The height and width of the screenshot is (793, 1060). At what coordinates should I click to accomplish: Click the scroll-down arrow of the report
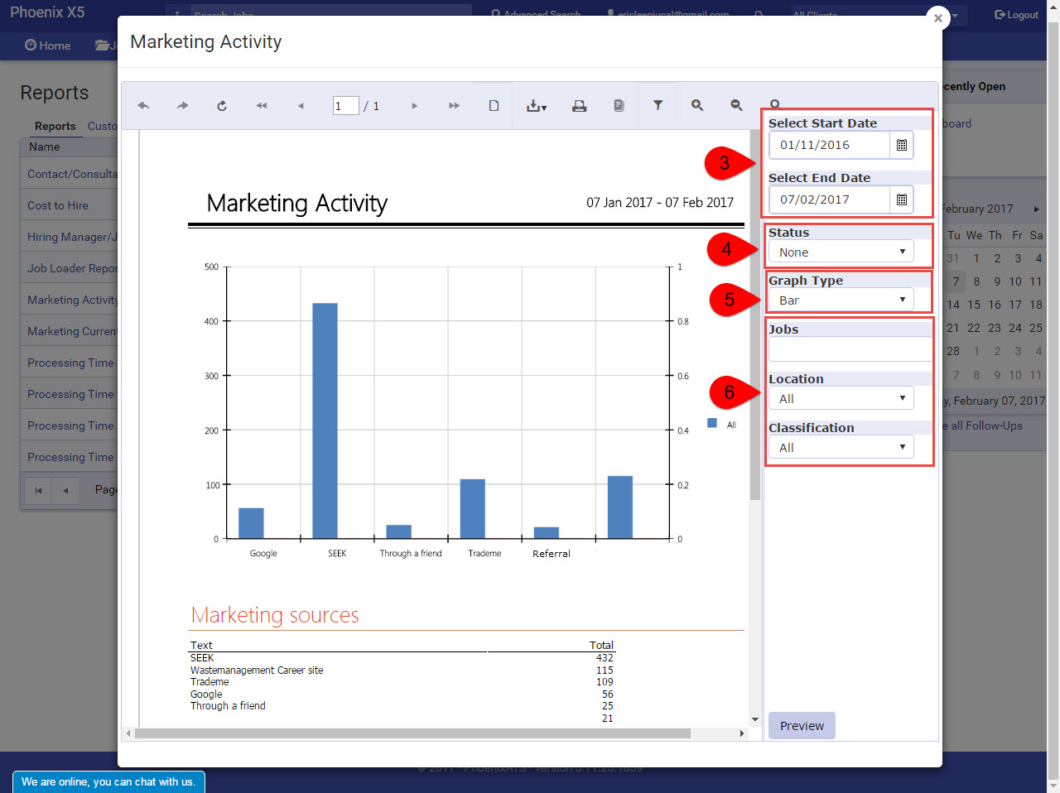(x=755, y=719)
